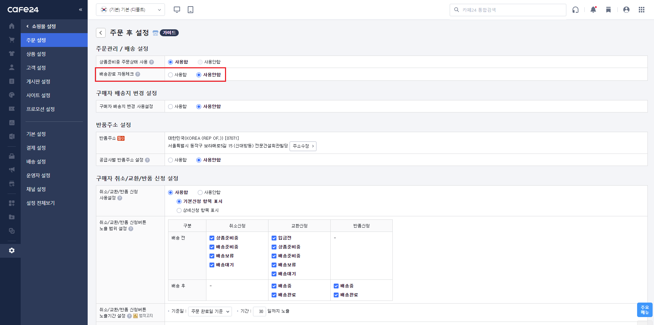Screen dimensions: 654x325
Task: Open the user account profile icon
Action: (626, 10)
